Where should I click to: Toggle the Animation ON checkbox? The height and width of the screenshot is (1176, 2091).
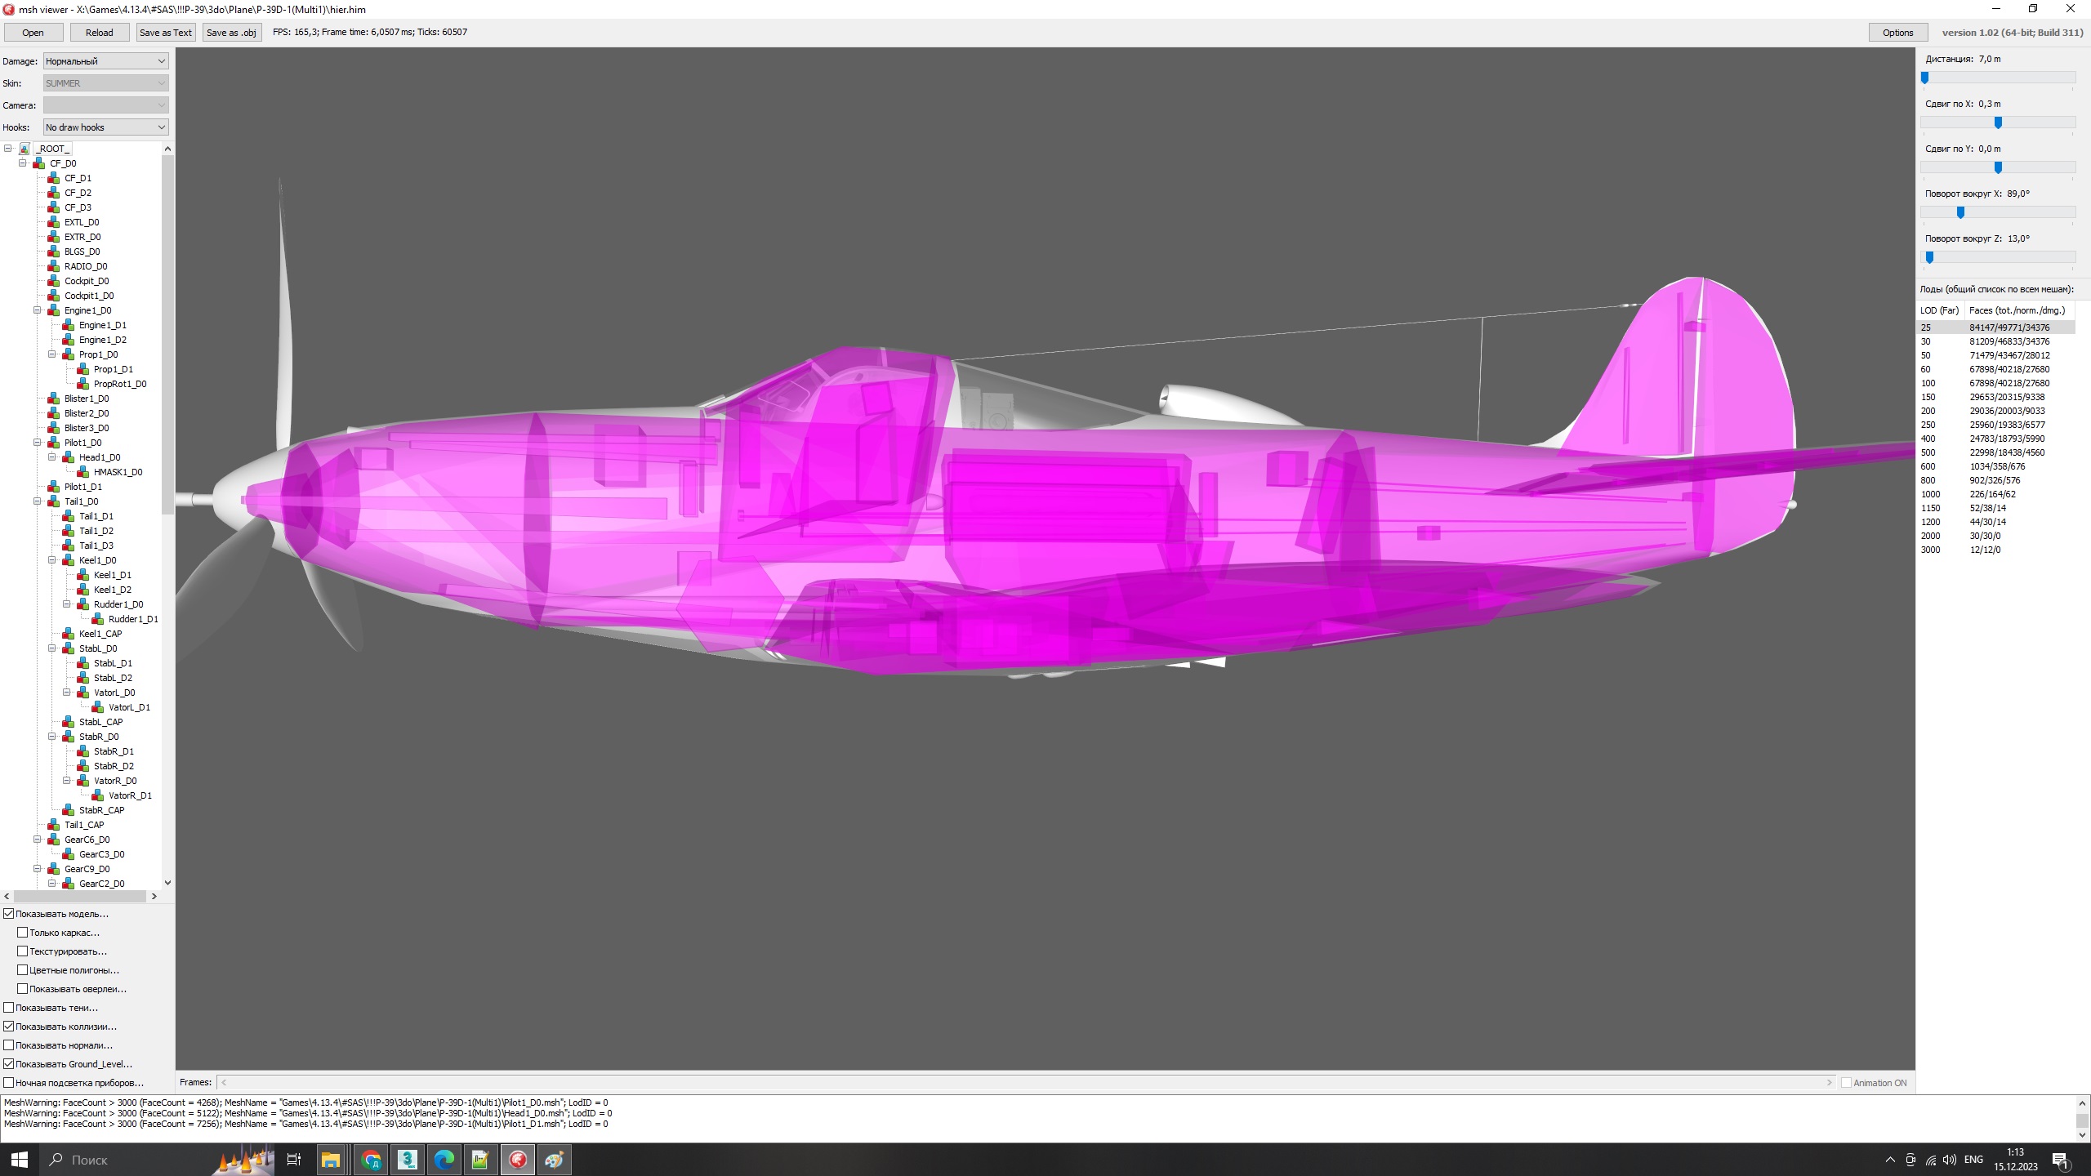[x=1846, y=1083]
